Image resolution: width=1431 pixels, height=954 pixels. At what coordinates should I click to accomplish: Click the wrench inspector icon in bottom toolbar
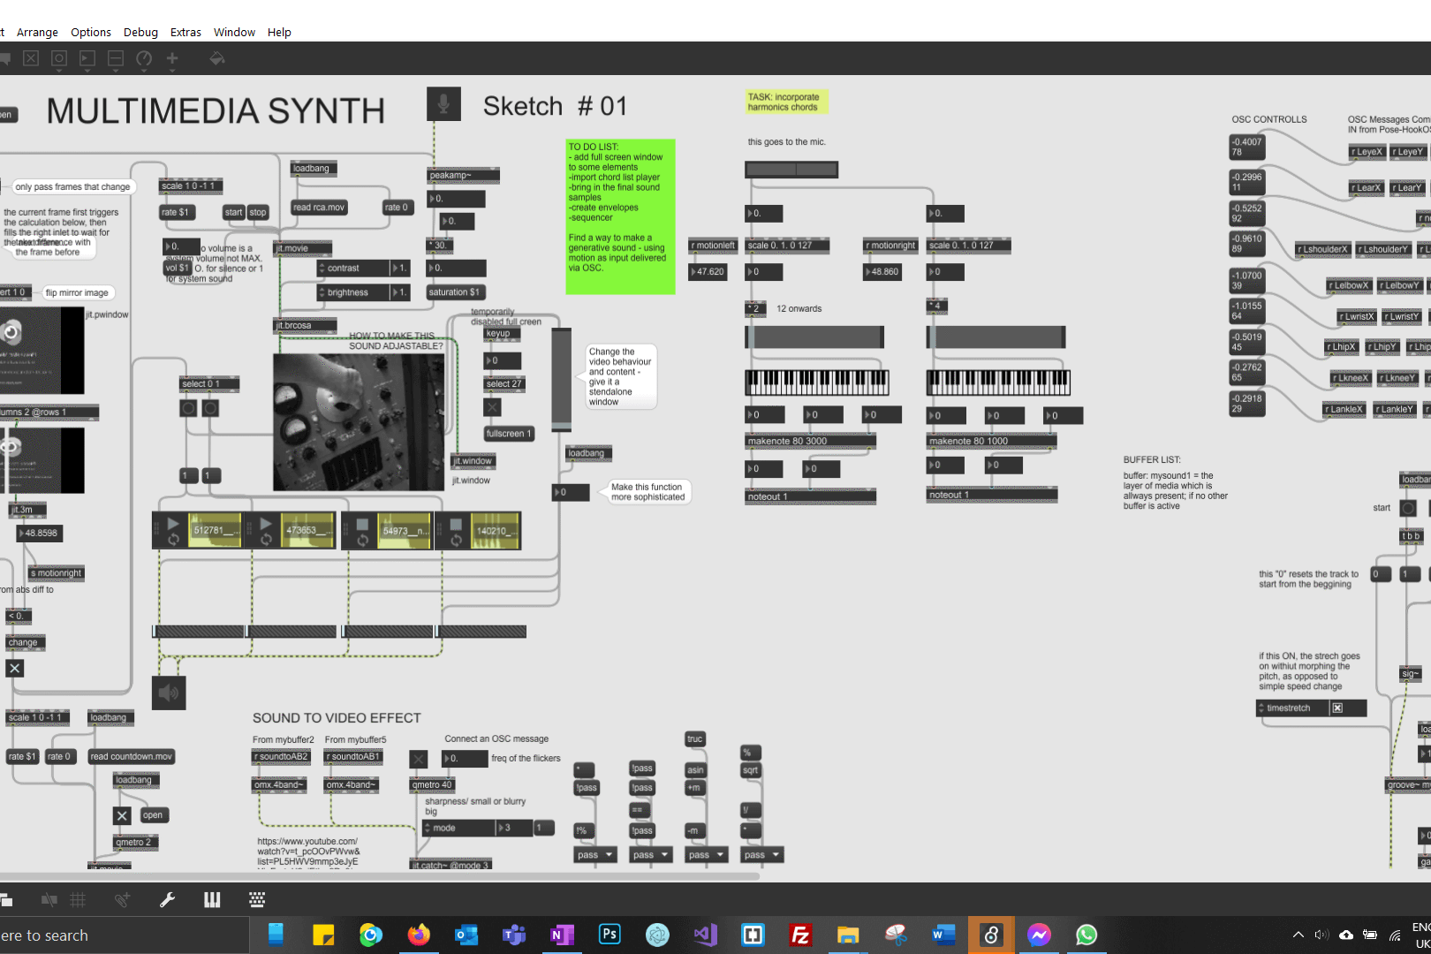point(167,899)
